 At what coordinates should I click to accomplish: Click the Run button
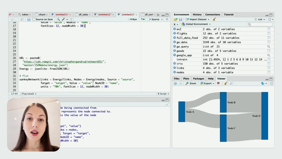tap(133, 19)
